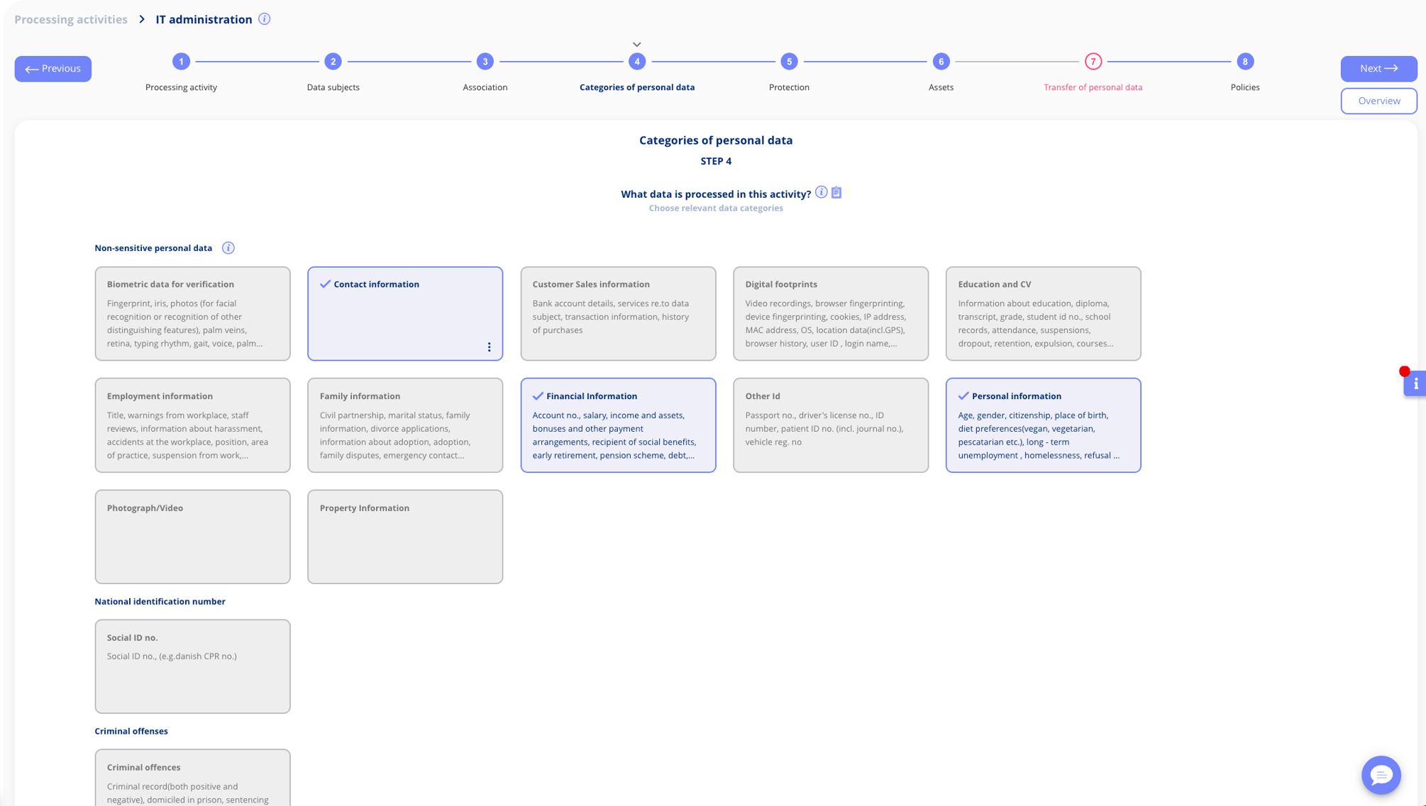Open the clipboard icon next to the question
1426x806 pixels.
(836, 192)
